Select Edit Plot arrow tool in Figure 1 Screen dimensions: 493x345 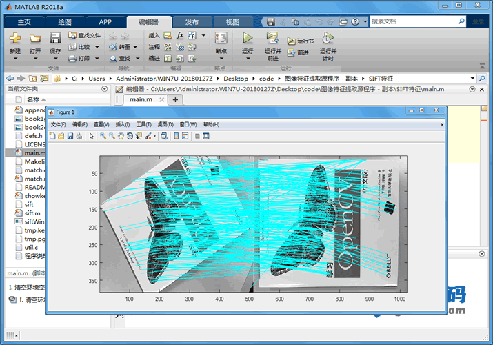(x=91, y=136)
